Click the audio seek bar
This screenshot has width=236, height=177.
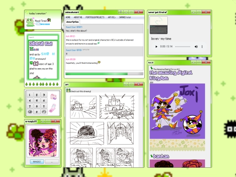183,47
